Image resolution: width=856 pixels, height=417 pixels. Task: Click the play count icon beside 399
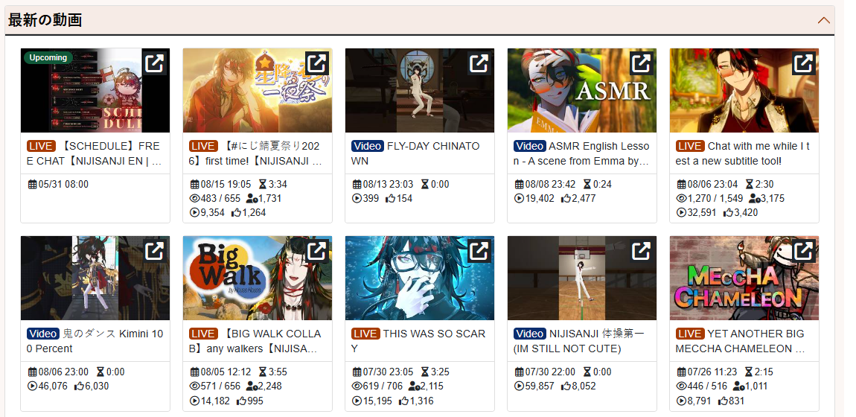(357, 199)
